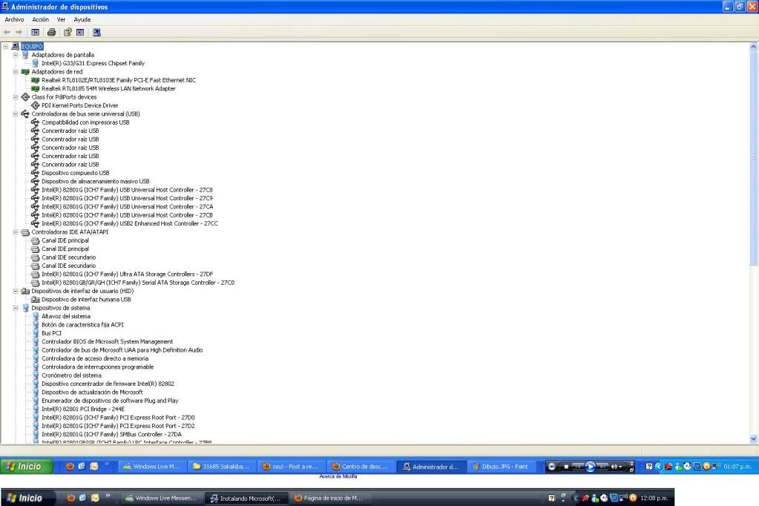759x506 pixels.
Task: Click the Print icon in the toolbar
Action: (x=51, y=33)
